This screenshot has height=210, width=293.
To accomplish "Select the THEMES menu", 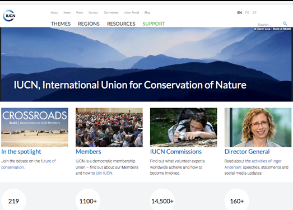I will [61, 24].
